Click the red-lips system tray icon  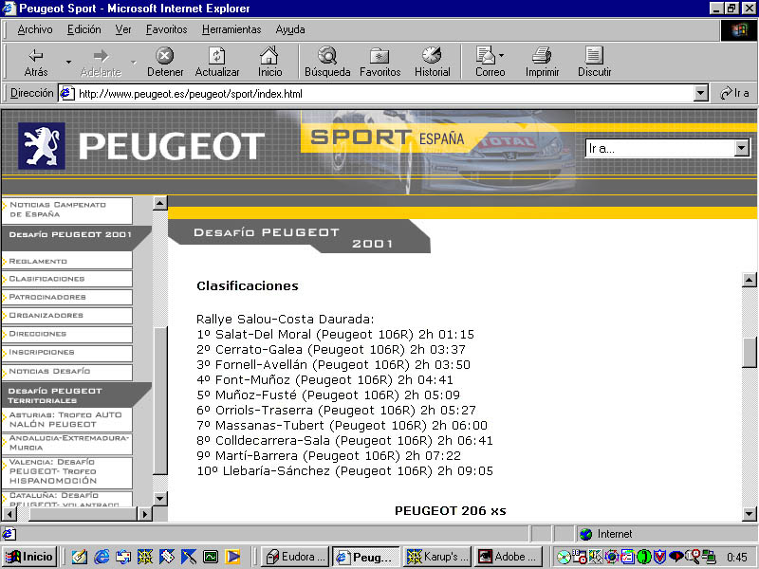pyautogui.click(x=676, y=557)
